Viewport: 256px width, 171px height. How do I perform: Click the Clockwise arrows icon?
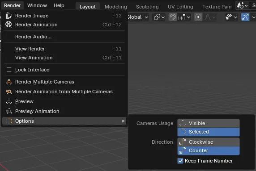click(183, 142)
